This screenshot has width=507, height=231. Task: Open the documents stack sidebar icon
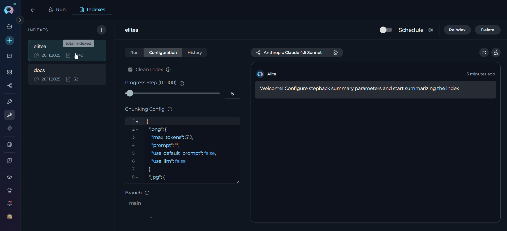[x=10, y=144]
